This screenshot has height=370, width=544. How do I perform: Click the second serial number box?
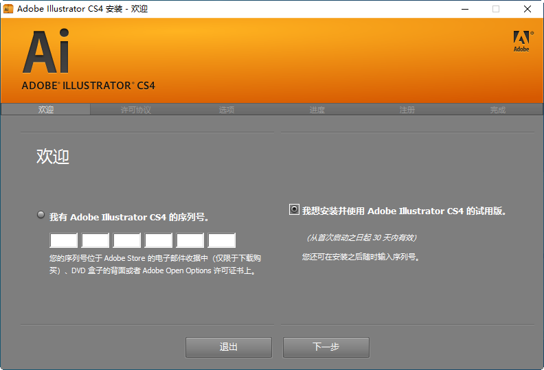click(x=95, y=240)
